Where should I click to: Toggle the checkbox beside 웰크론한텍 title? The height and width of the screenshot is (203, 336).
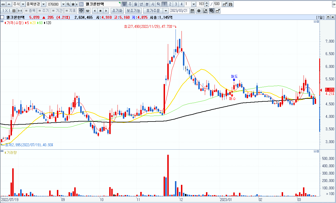(x=2, y=17)
